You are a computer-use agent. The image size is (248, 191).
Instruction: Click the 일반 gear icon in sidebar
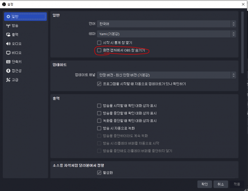(8, 16)
